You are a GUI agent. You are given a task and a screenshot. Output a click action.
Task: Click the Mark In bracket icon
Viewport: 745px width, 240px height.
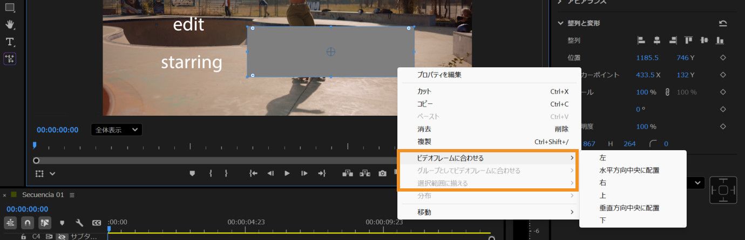coord(210,173)
